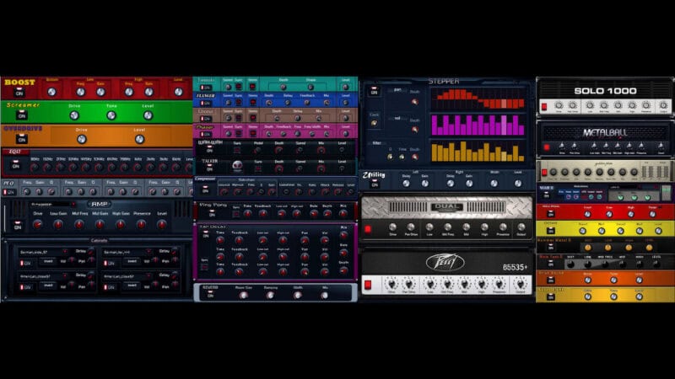Click the Invert button on top-left cabinet

(x=48, y=261)
